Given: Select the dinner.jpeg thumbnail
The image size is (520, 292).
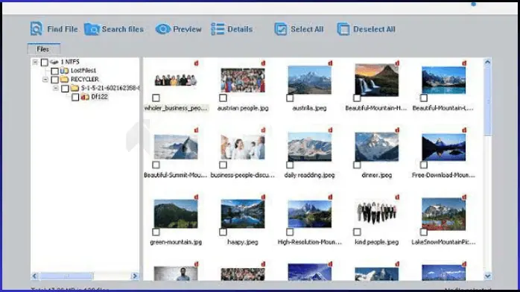Looking at the screenshot, I should pyautogui.click(x=376, y=147).
